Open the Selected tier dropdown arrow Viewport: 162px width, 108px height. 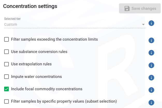point(143,25)
